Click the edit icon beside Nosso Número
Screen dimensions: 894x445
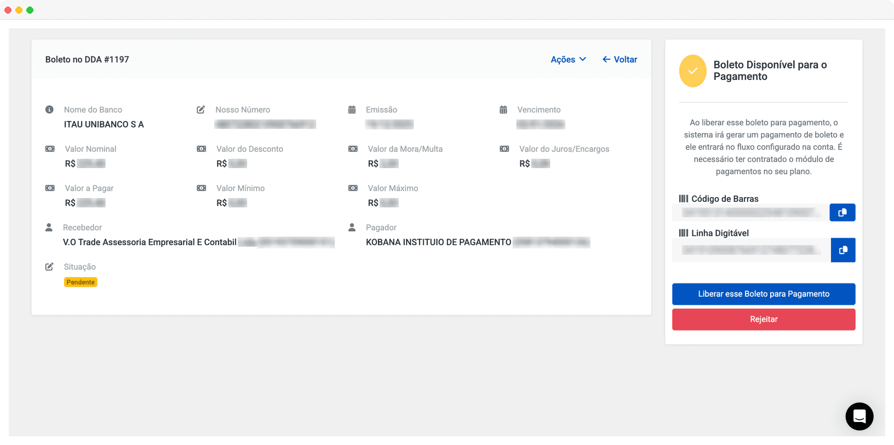(201, 109)
